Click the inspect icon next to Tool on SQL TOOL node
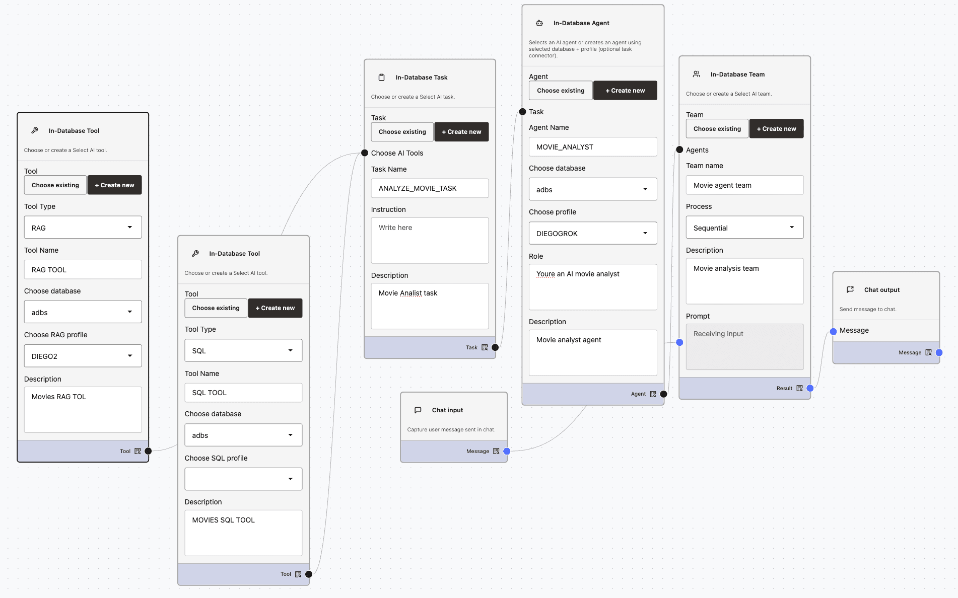This screenshot has height=598, width=958. [298, 573]
